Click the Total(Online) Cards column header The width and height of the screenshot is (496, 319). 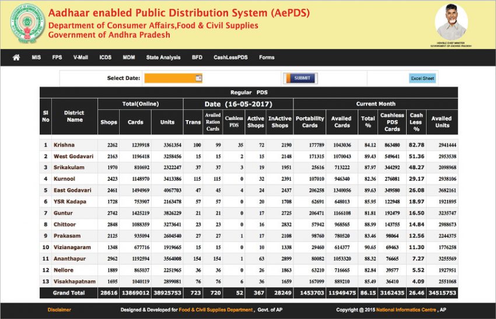tap(135, 122)
